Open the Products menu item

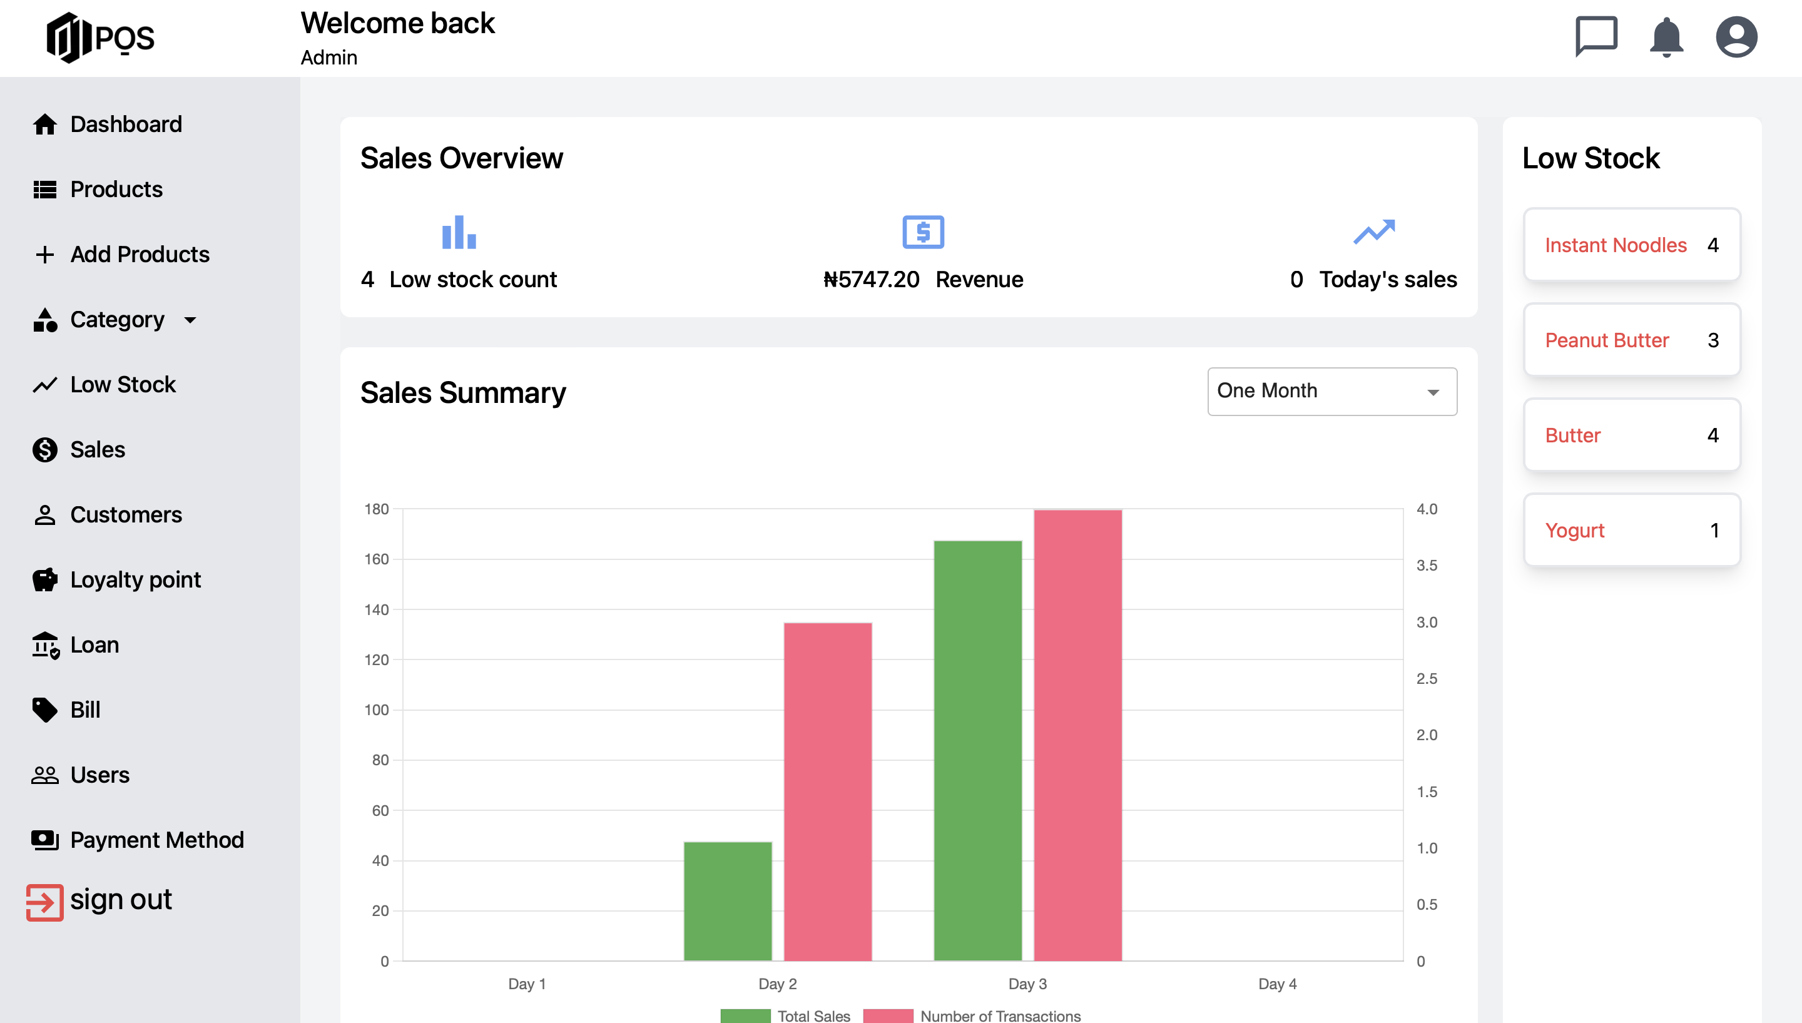point(116,190)
